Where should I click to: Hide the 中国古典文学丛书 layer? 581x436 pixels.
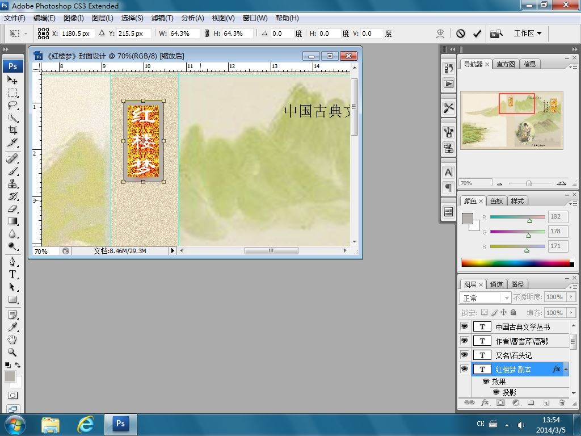[464, 326]
